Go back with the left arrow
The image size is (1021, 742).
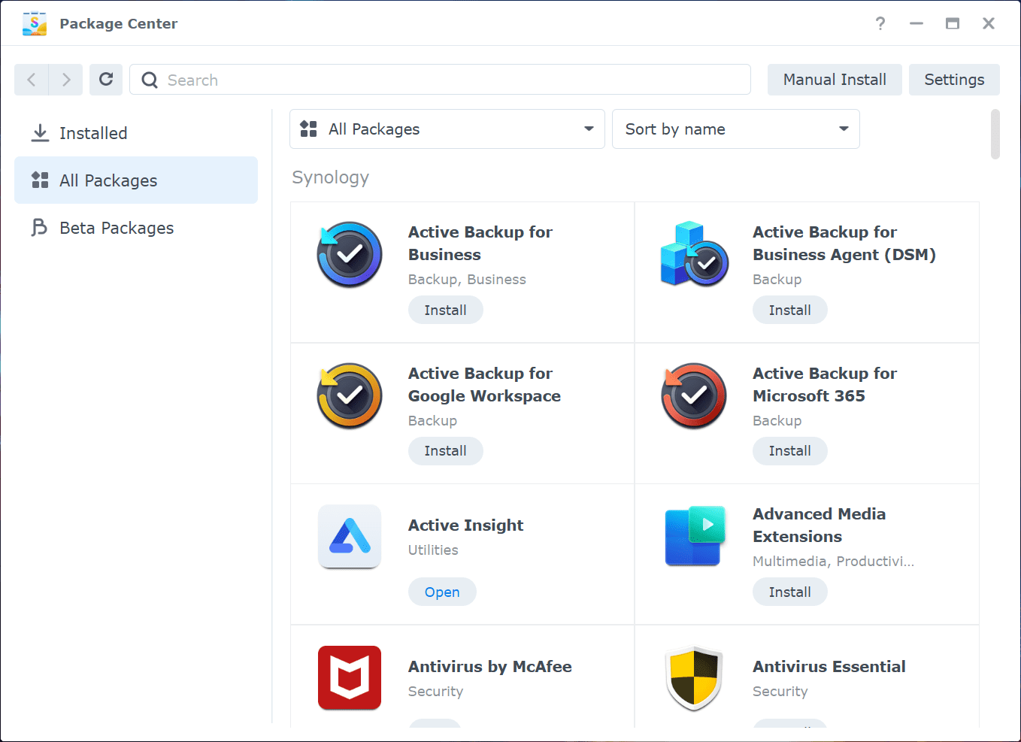point(32,80)
